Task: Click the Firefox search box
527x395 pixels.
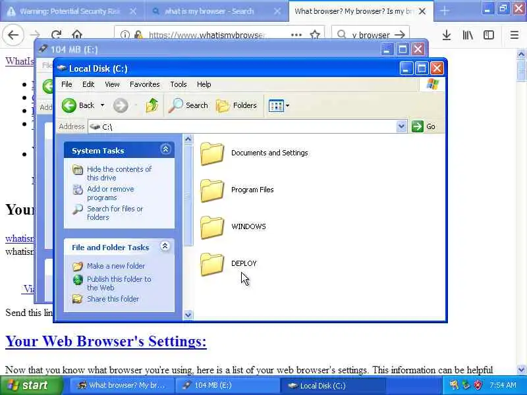Action: click(370, 35)
